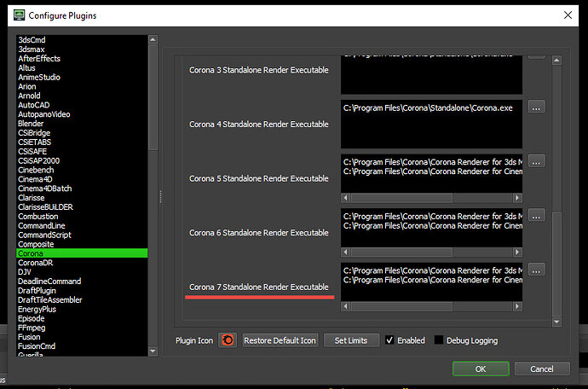
Task: Select AutopanoVideo plugin
Action: coord(82,114)
